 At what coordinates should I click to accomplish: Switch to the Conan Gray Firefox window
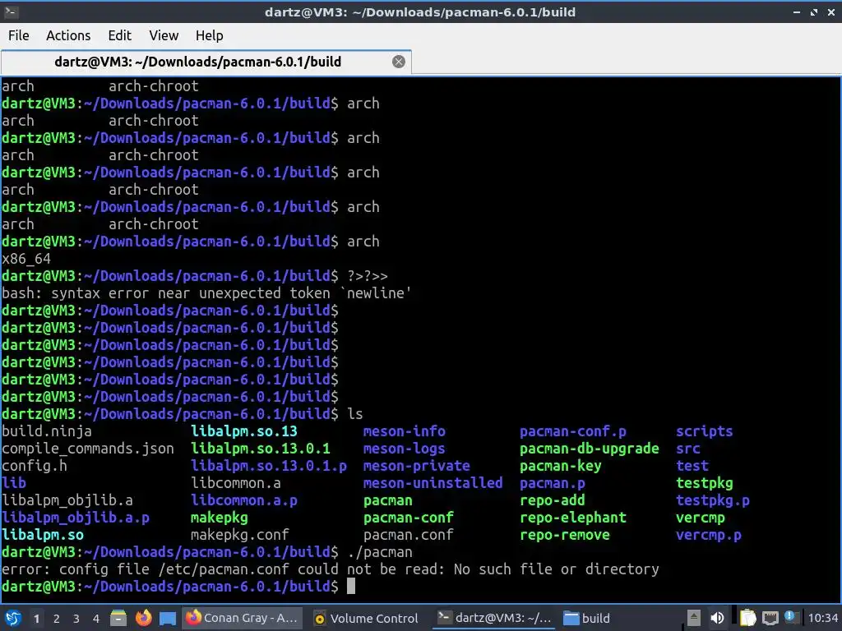[x=243, y=618]
